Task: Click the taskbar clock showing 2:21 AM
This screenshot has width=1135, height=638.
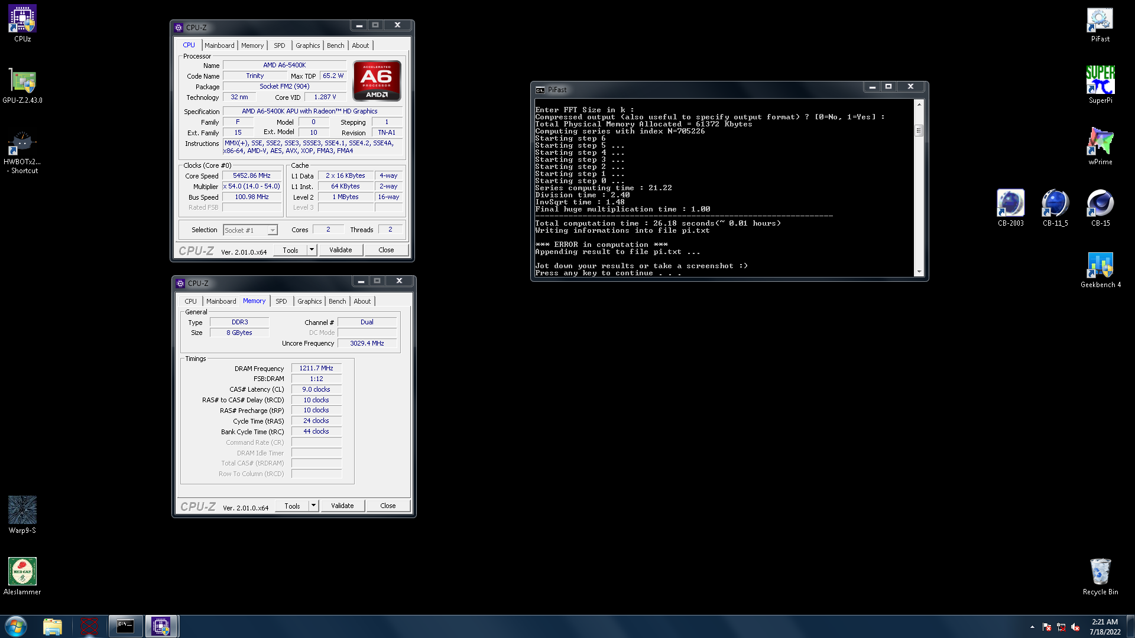Action: tap(1105, 627)
